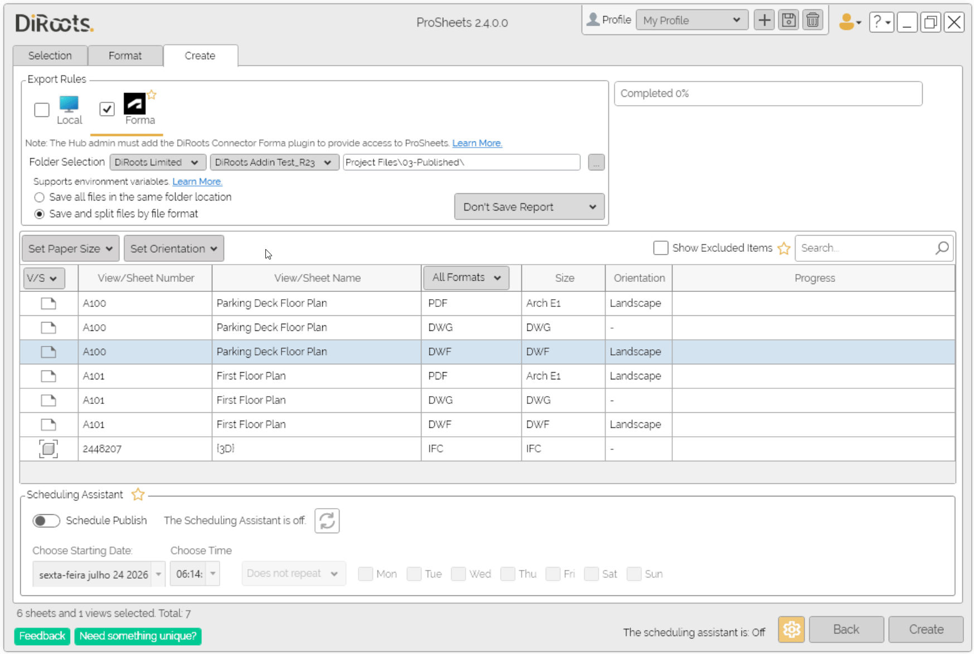The width and height of the screenshot is (974, 654).
Task: Click the folder path Project Files field
Action: [x=462, y=162]
